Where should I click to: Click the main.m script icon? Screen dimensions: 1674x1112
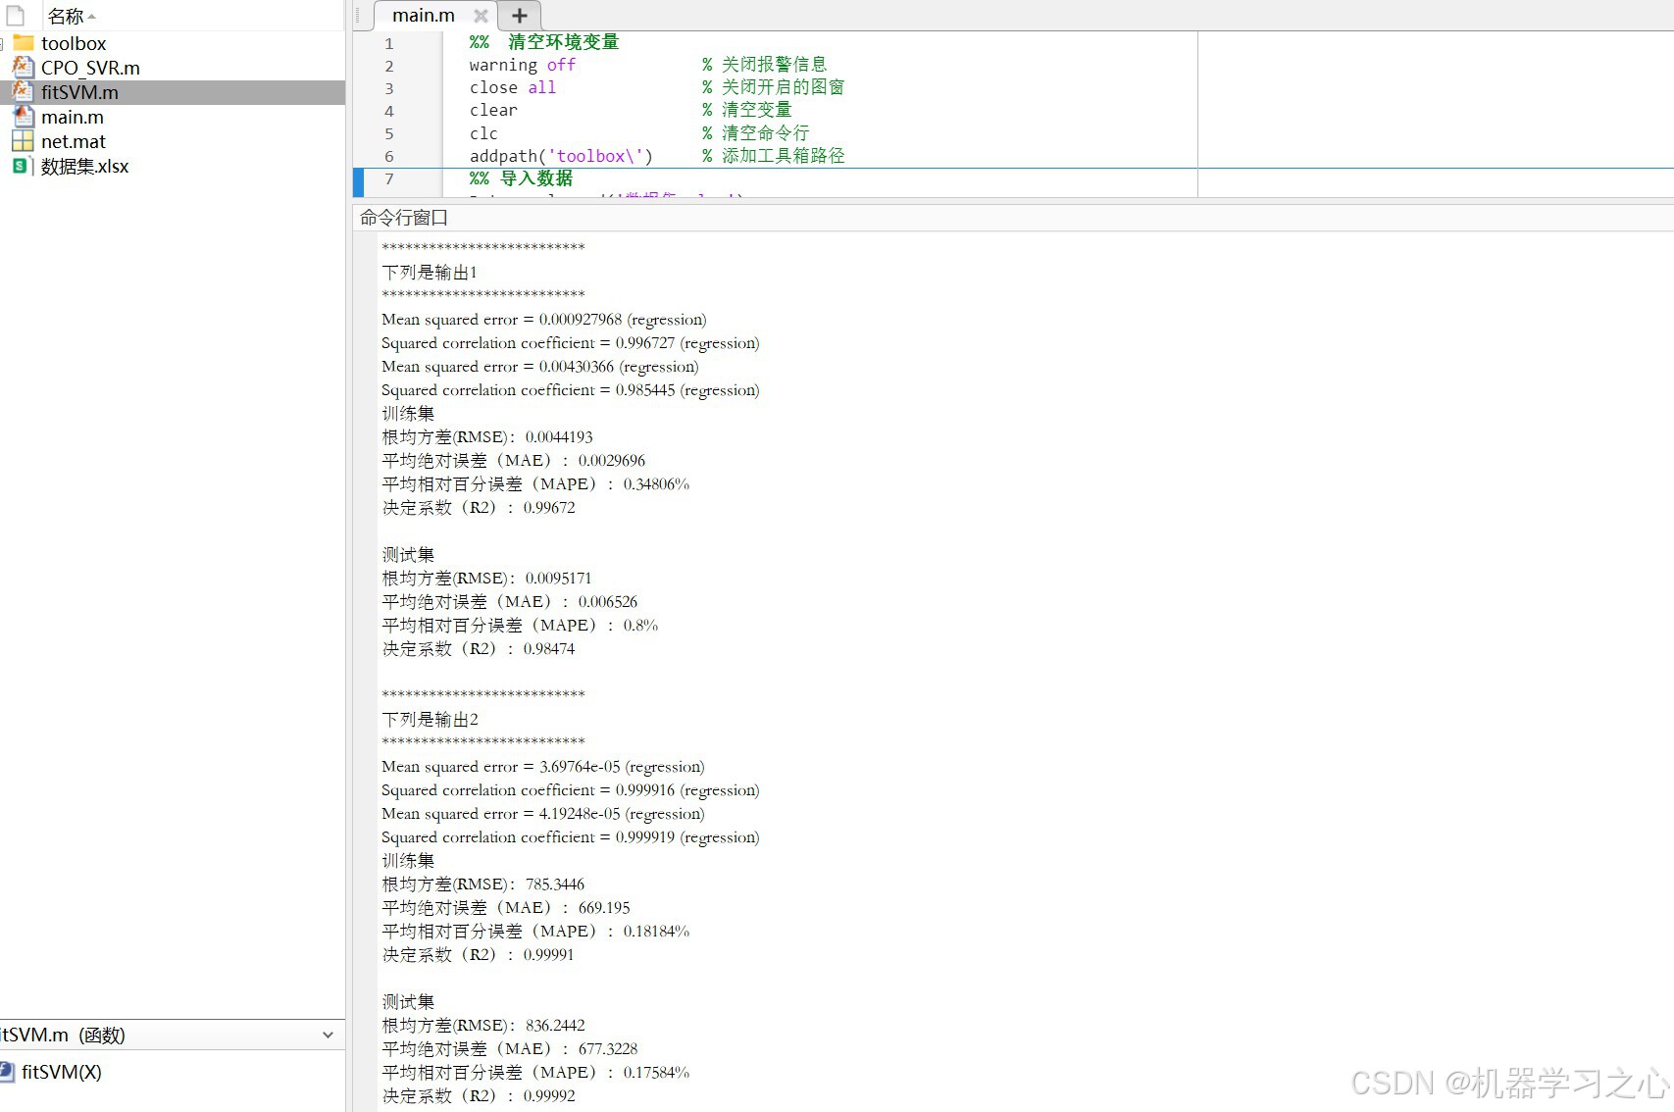tap(24, 117)
